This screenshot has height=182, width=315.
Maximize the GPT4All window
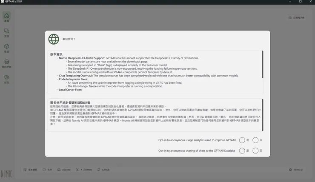[301, 1]
